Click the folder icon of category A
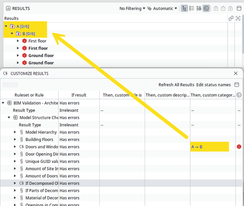This screenshot has height=206, width=244. [13, 26]
